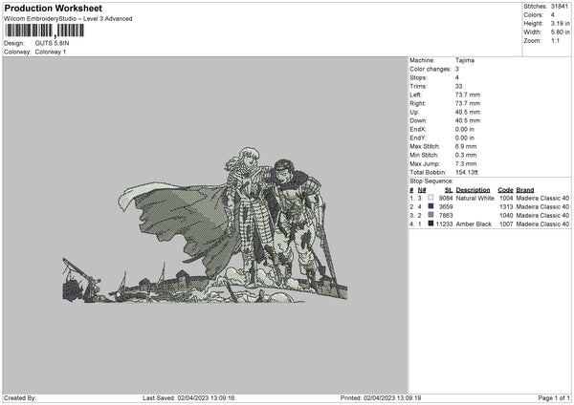Select the Min Stitch value 0.3 mm

click(x=466, y=155)
